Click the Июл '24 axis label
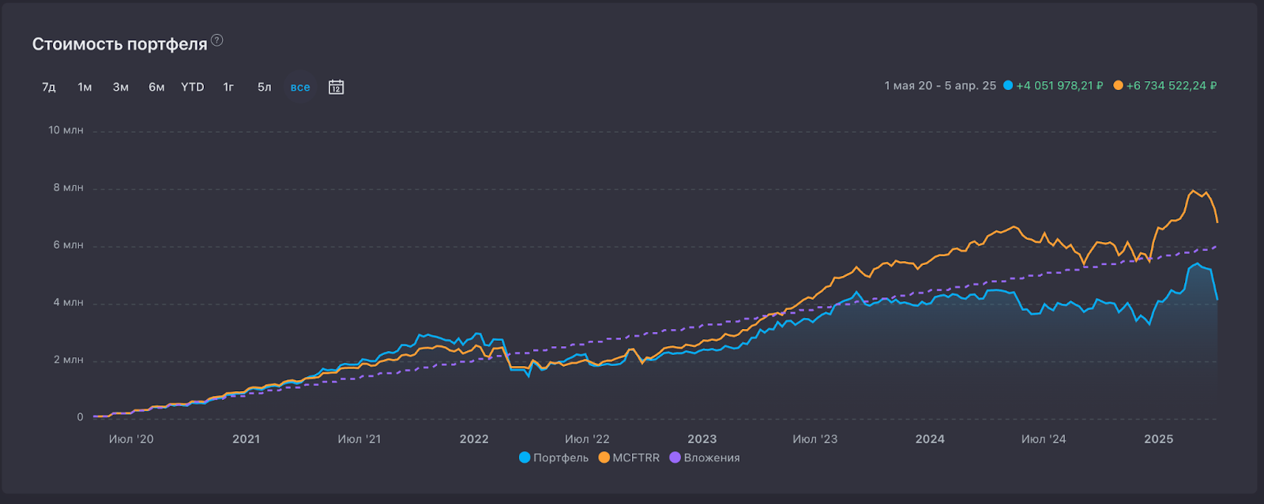Image resolution: width=1264 pixels, height=504 pixels. tap(1044, 439)
